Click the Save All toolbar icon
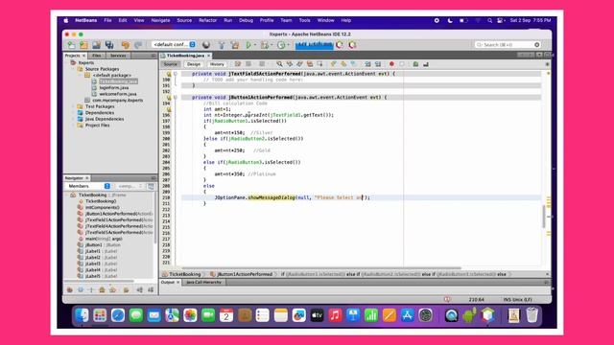Screen dimensions: 614x345 tap(109, 45)
